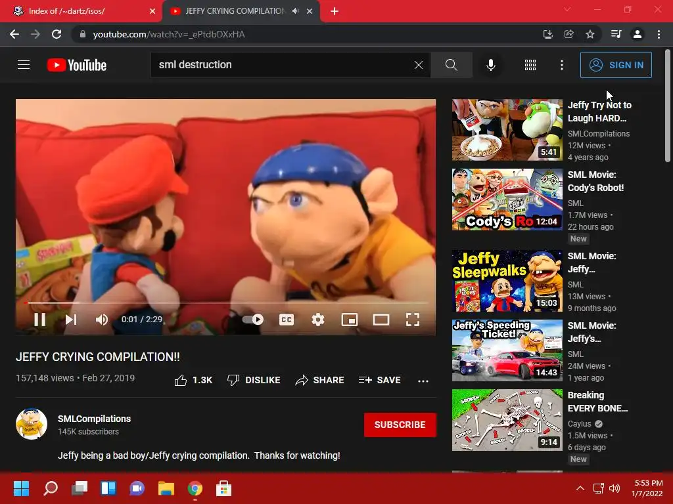Close the JEFFY CRYING COMPILATION tab
673x504 pixels.
click(x=310, y=11)
